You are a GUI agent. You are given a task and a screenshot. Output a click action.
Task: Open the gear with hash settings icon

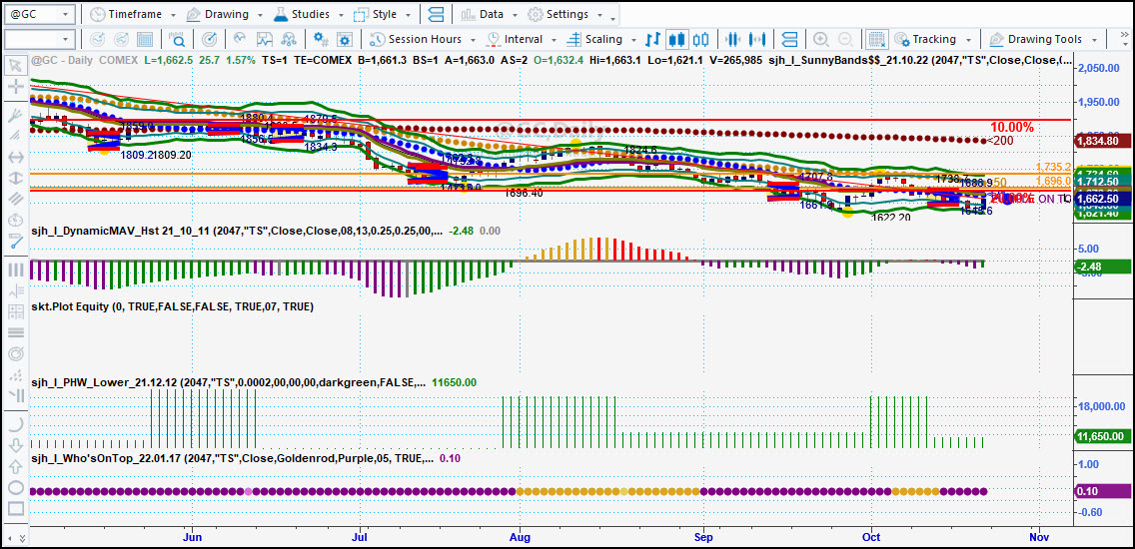pos(320,39)
